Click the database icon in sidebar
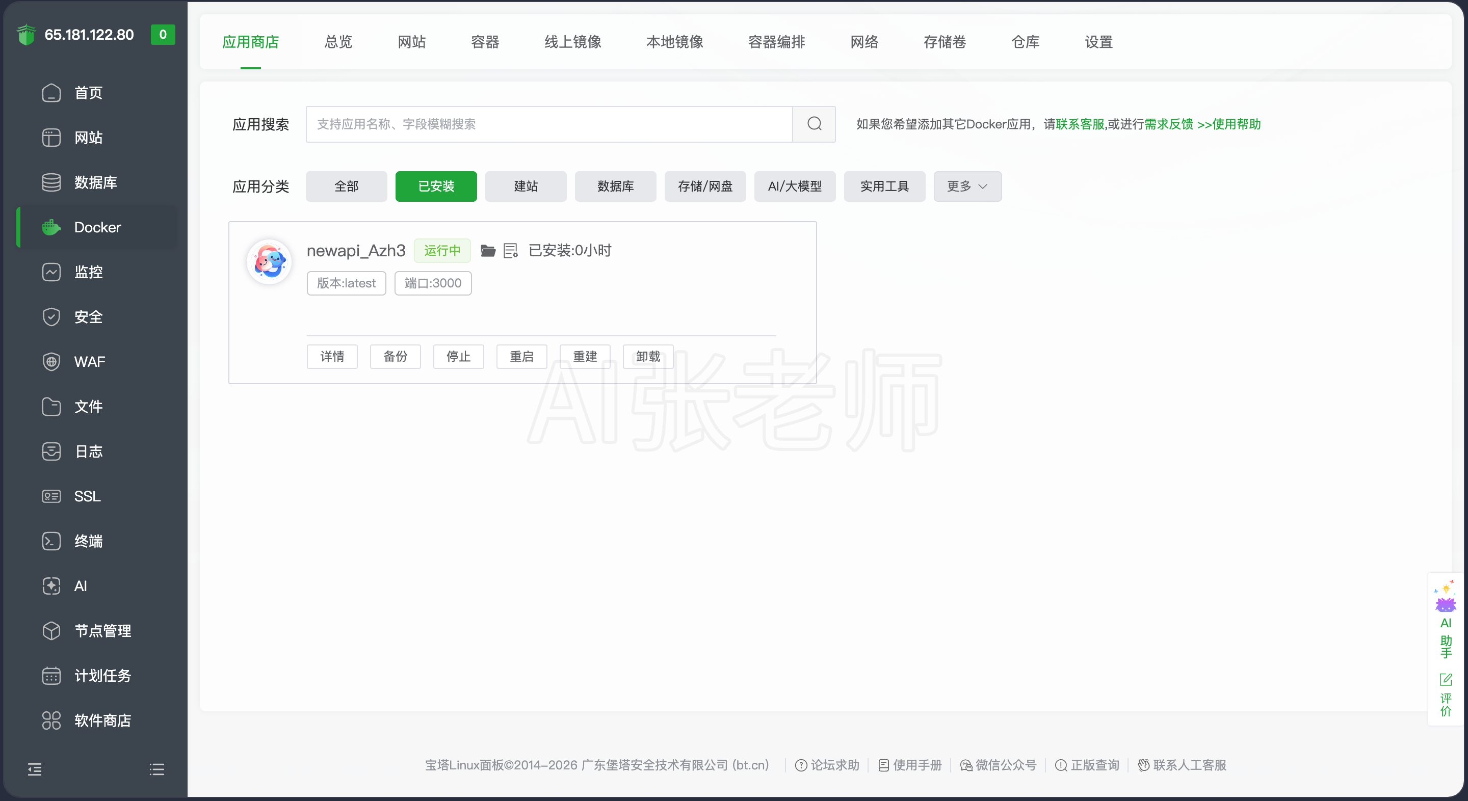 51,182
